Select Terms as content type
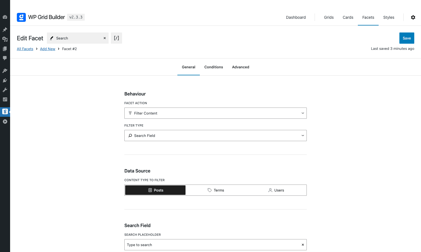The height and width of the screenshot is (252, 421). (216, 190)
